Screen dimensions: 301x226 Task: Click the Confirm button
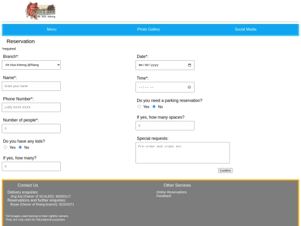click(x=225, y=170)
